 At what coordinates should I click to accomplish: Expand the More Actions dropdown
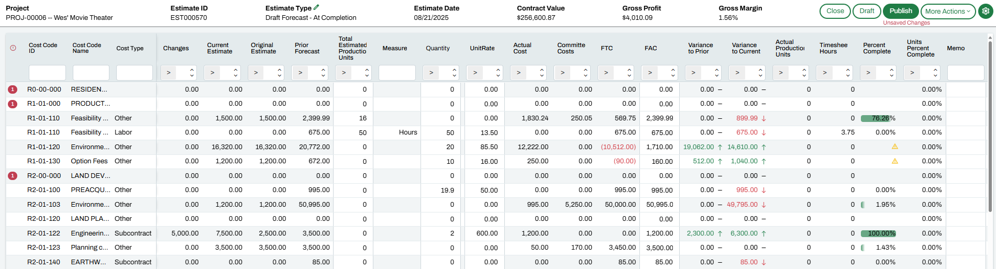[x=949, y=11]
